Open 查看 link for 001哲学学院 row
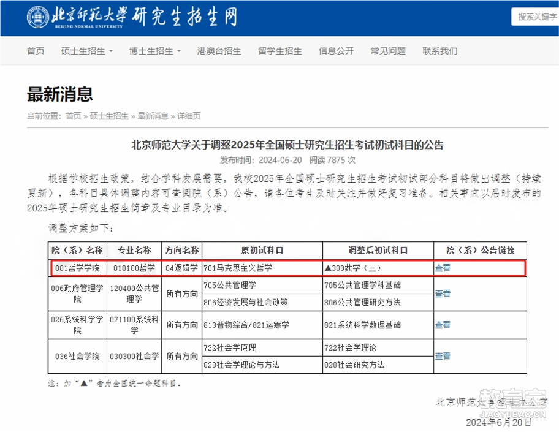559x432 pixels. 443,268
